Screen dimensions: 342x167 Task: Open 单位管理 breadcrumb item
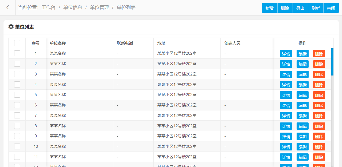[99, 7]
